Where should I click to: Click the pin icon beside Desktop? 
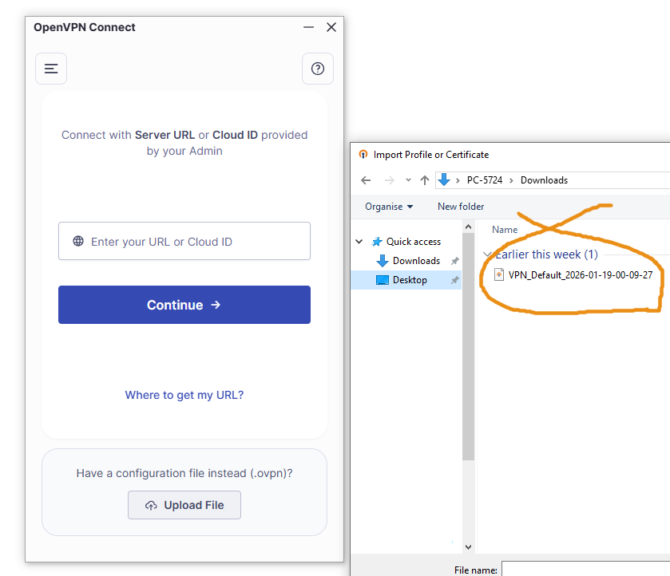coord(454,280)
